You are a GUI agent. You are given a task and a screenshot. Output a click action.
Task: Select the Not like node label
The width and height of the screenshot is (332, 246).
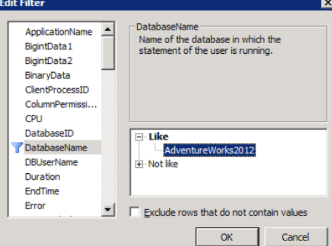pos(163,164)
